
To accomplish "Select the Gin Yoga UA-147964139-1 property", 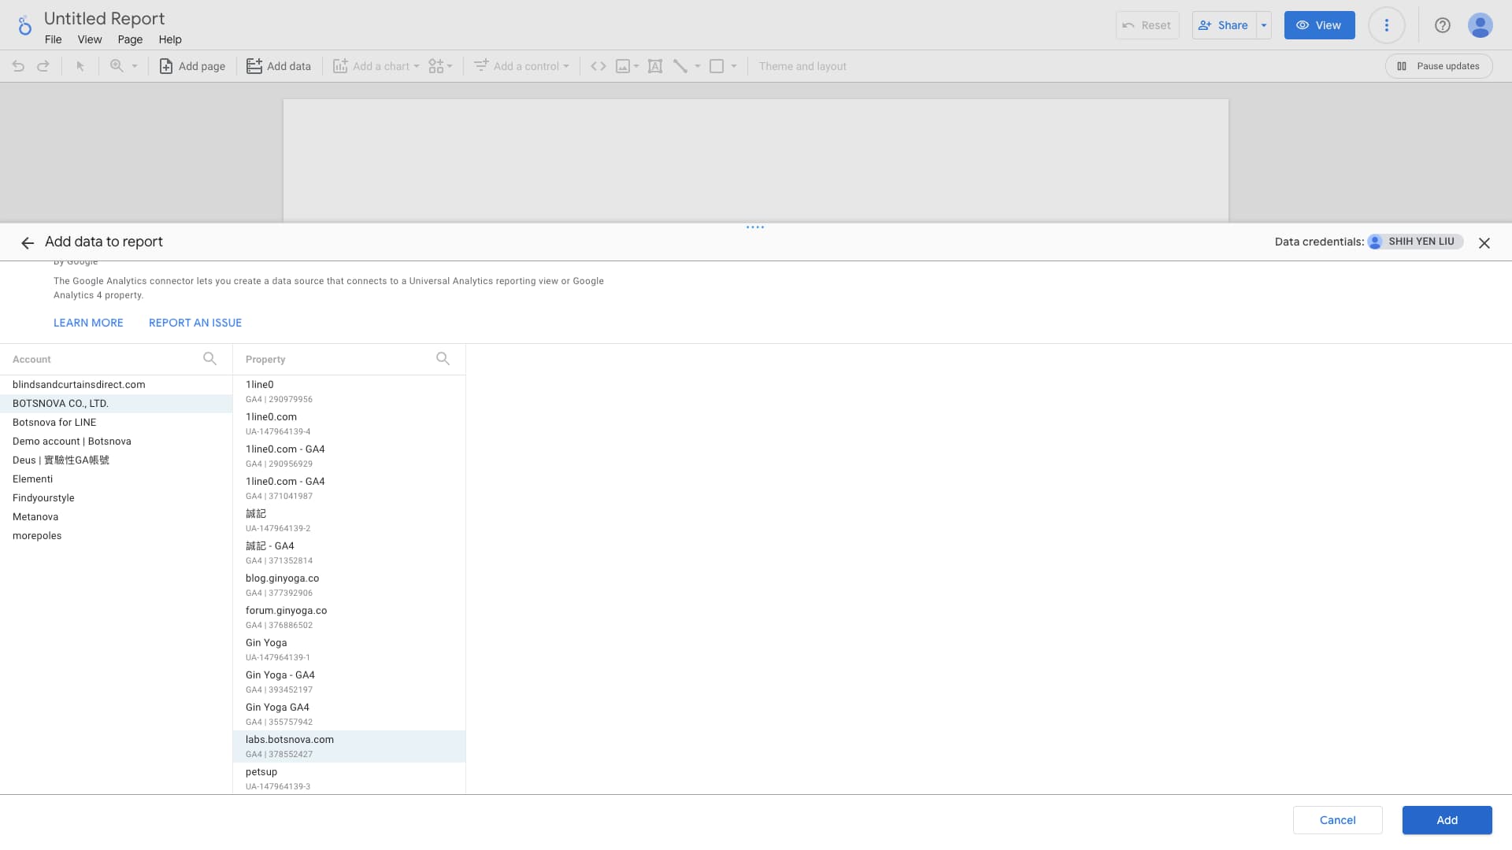I will (x=349, y=649).
